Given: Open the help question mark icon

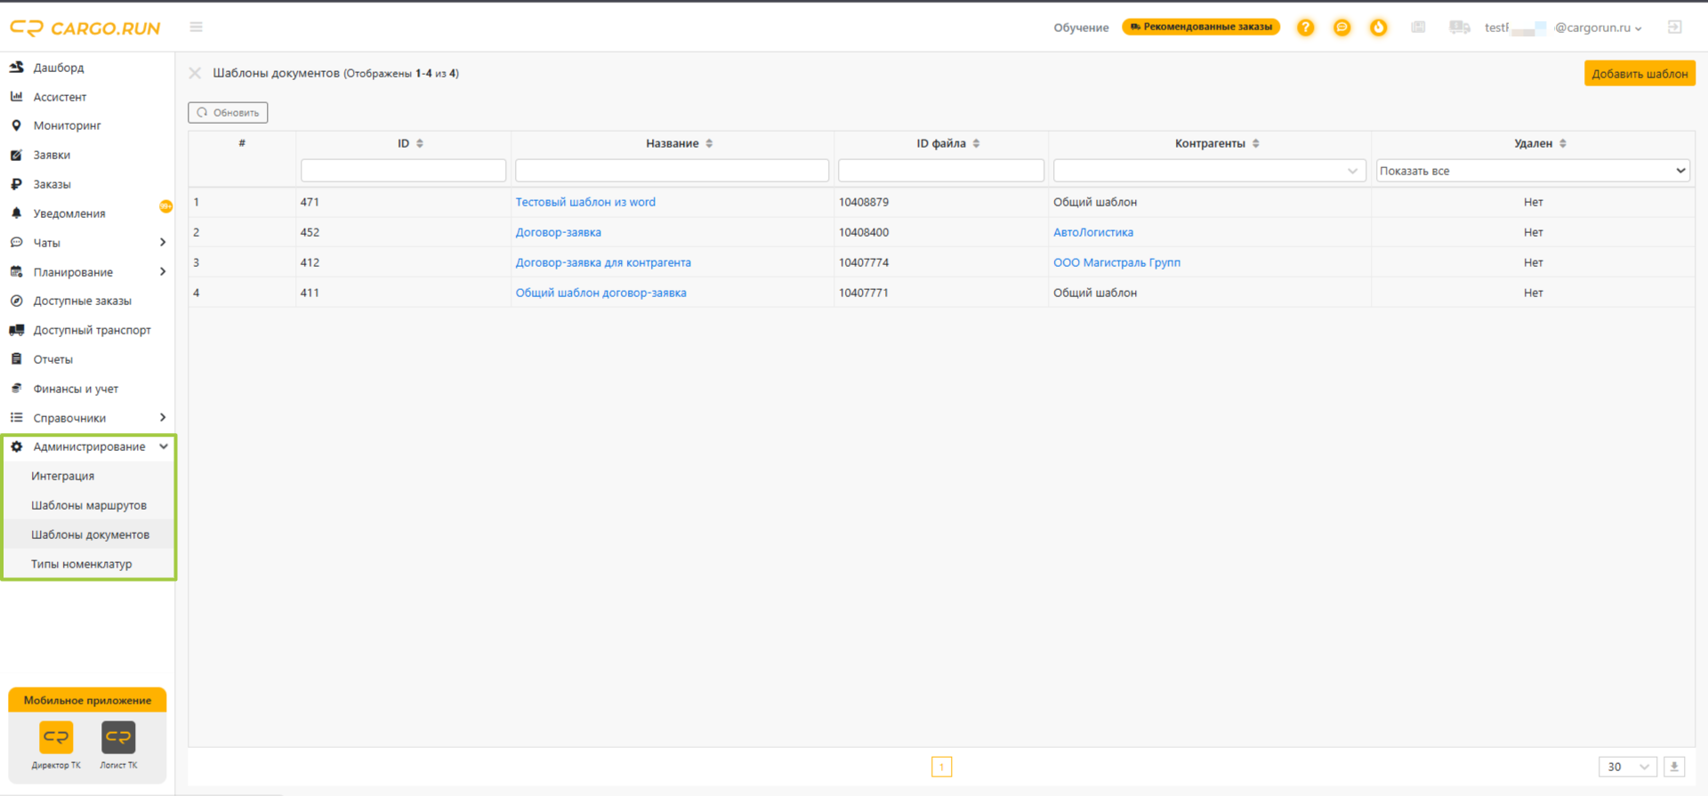Looking at the screenshot, I should [x=1305, y=28].
